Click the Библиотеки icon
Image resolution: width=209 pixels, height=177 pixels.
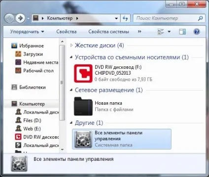[x=14, y=87]
